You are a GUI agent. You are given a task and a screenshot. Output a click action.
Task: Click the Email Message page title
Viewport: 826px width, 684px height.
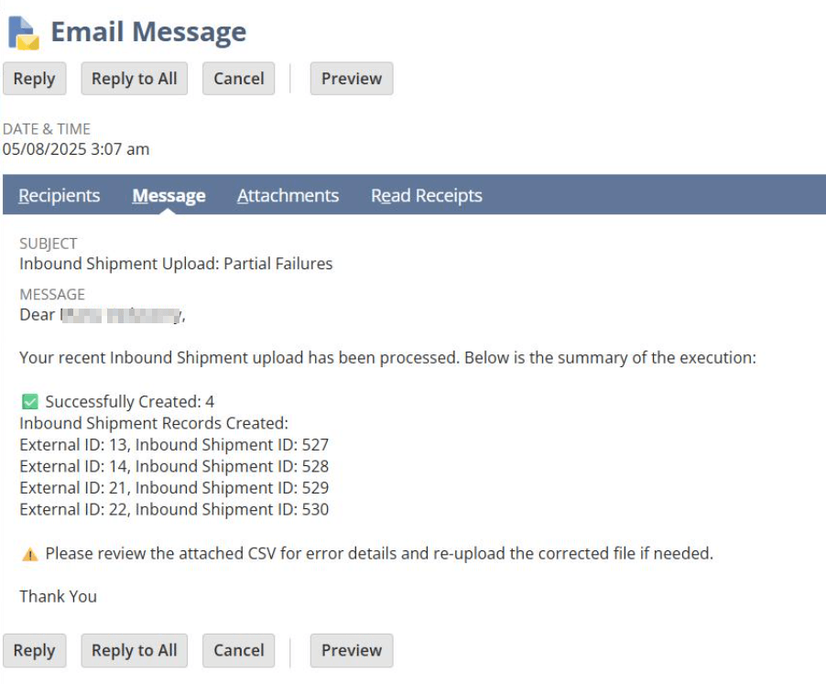click(148, 32)
